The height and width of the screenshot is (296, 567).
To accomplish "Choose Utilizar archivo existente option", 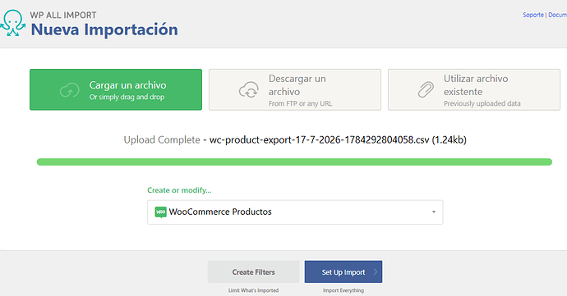I will coord(474,89).
